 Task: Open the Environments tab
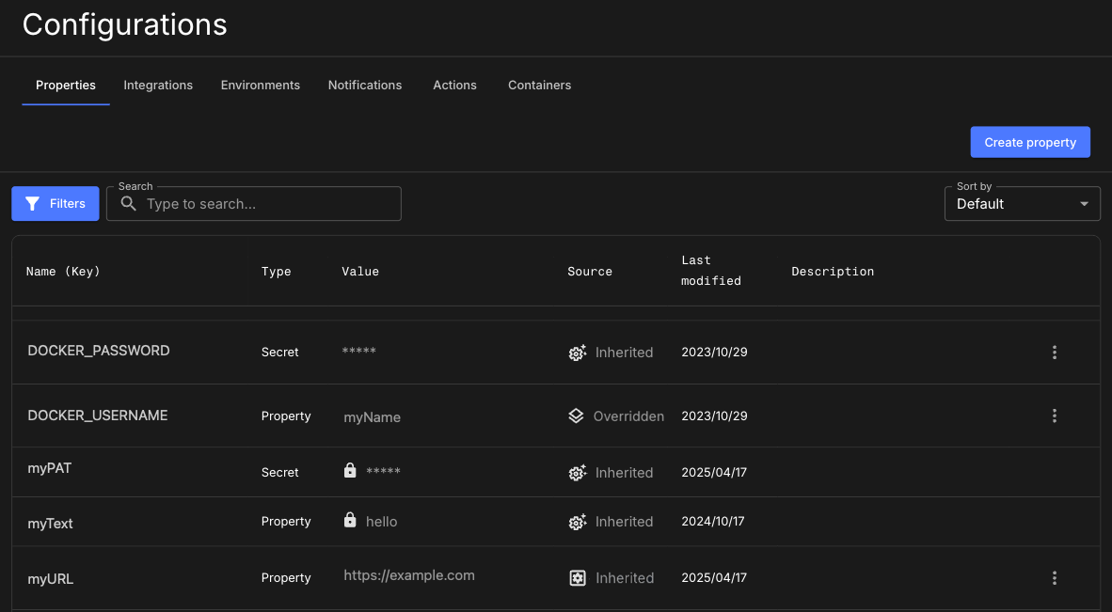[260, 85]
